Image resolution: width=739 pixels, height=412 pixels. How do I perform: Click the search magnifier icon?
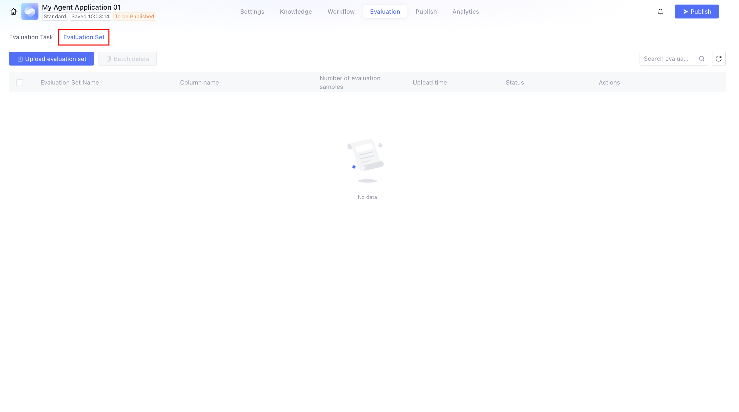pyautogui.click(x=702, y=58)
